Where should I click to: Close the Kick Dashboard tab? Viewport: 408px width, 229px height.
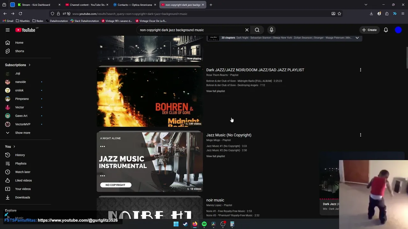(59, 5)
